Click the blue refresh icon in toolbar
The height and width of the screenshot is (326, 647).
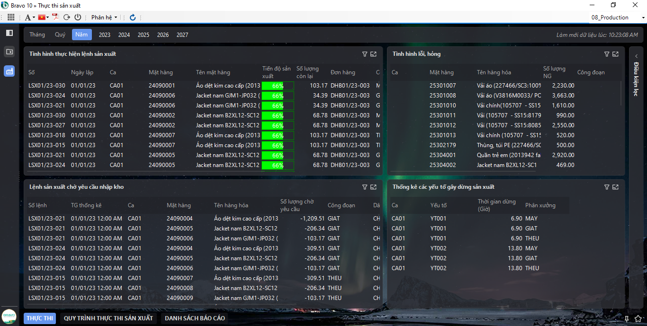pyautogui.click(x=133, y=18)
